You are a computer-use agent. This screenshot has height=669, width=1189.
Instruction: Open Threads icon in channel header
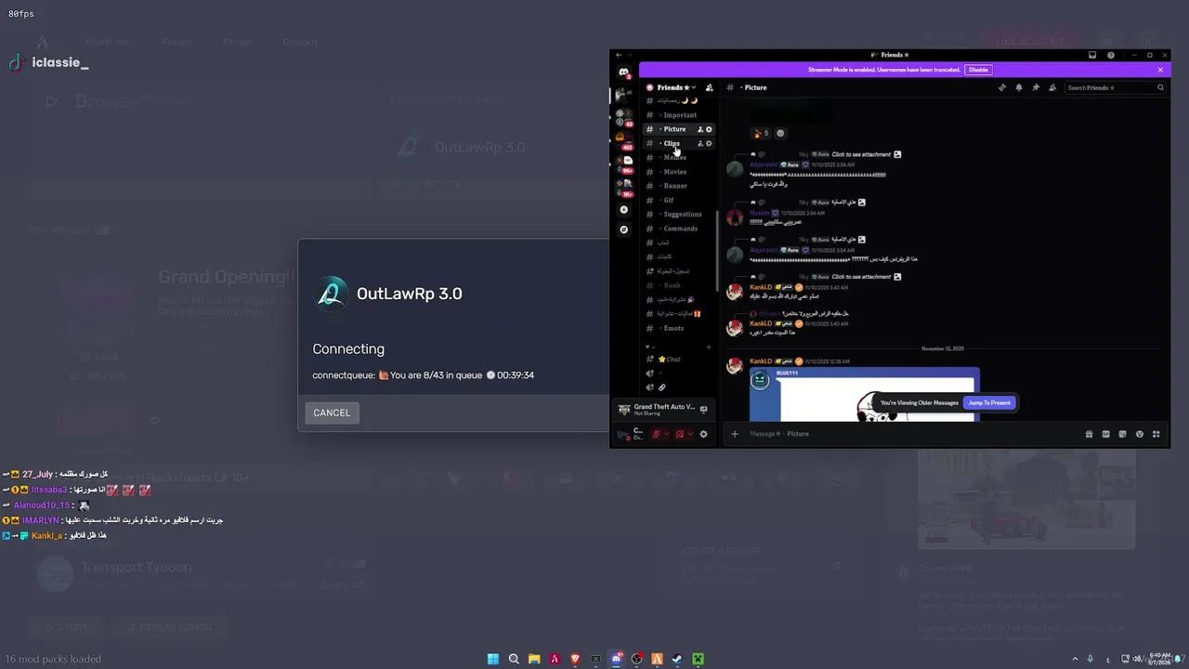coord(1002,87)
